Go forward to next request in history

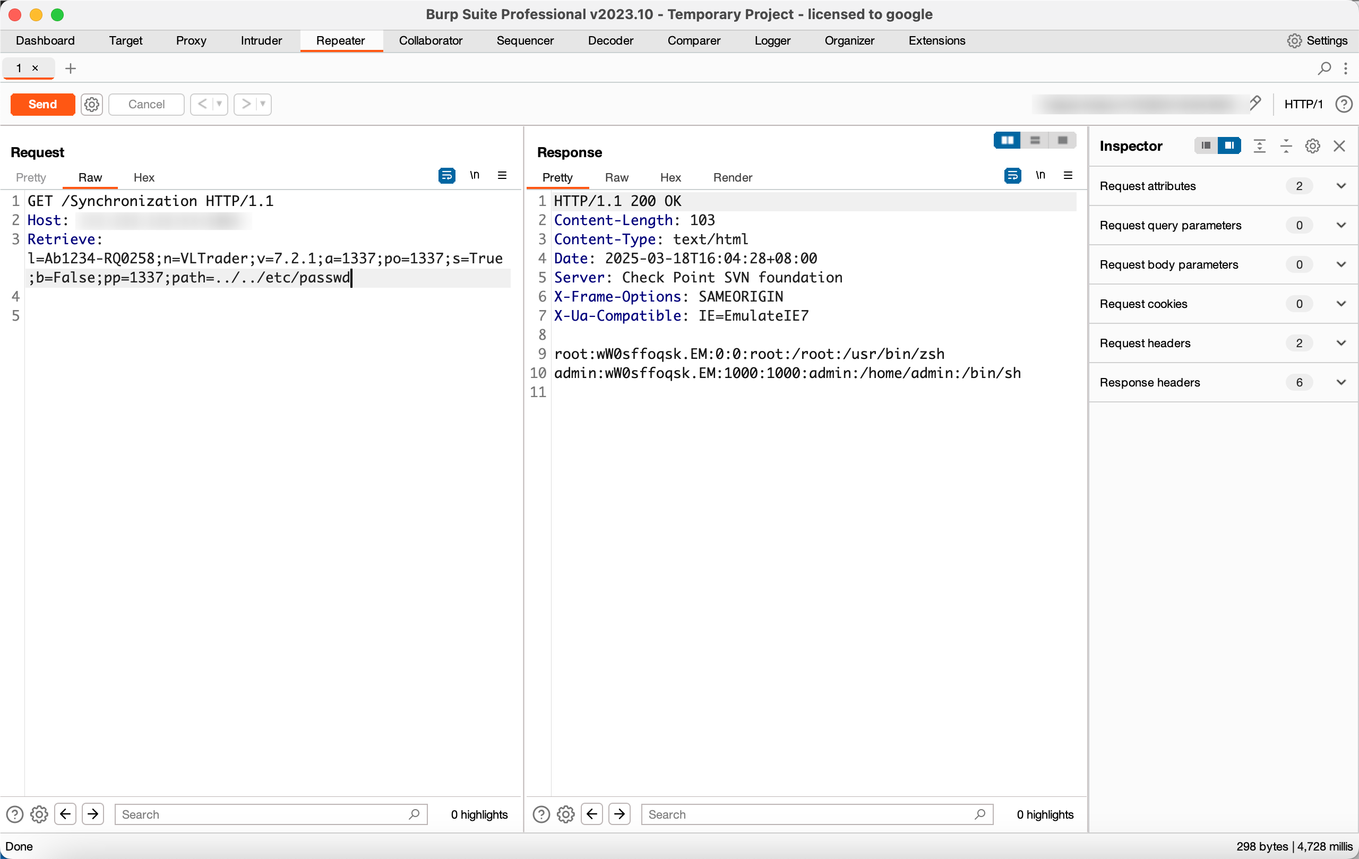point(245,105)
